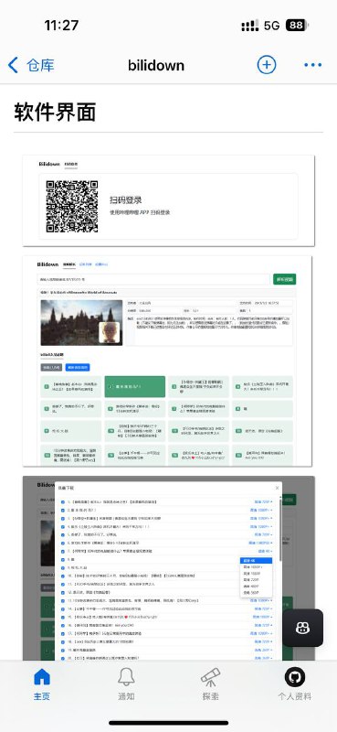Open the 通知 notifications tab
Screen dimensions: 337x732
126,684
